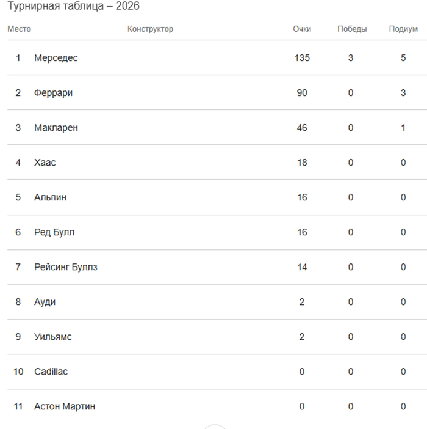The width and height of the screenshot is (427, 429).
Task: Open the Альпин constructor link
Action: (x=51, y=197)
